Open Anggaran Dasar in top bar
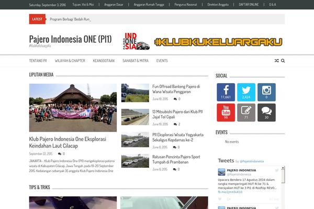 pyautogui.click(x=114, y=4)
